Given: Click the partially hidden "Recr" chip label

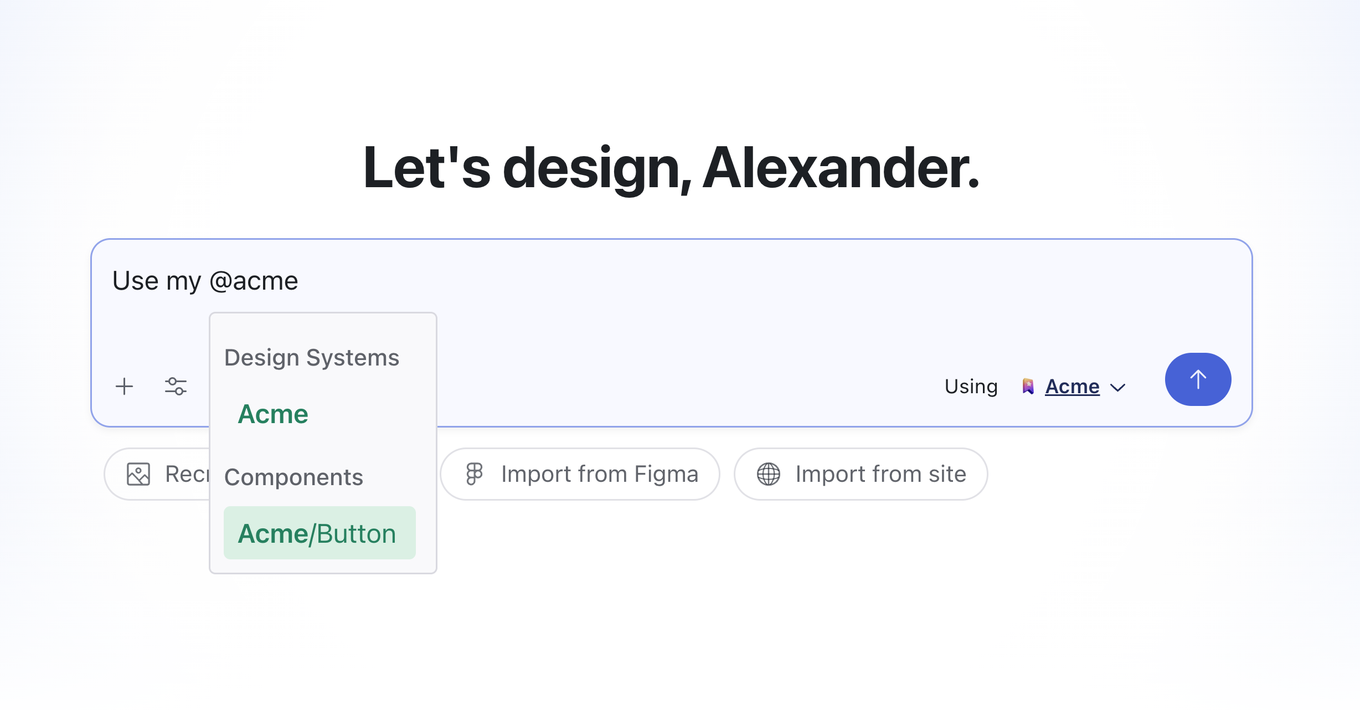Looking at the screenshot, I should pos(186,474).
